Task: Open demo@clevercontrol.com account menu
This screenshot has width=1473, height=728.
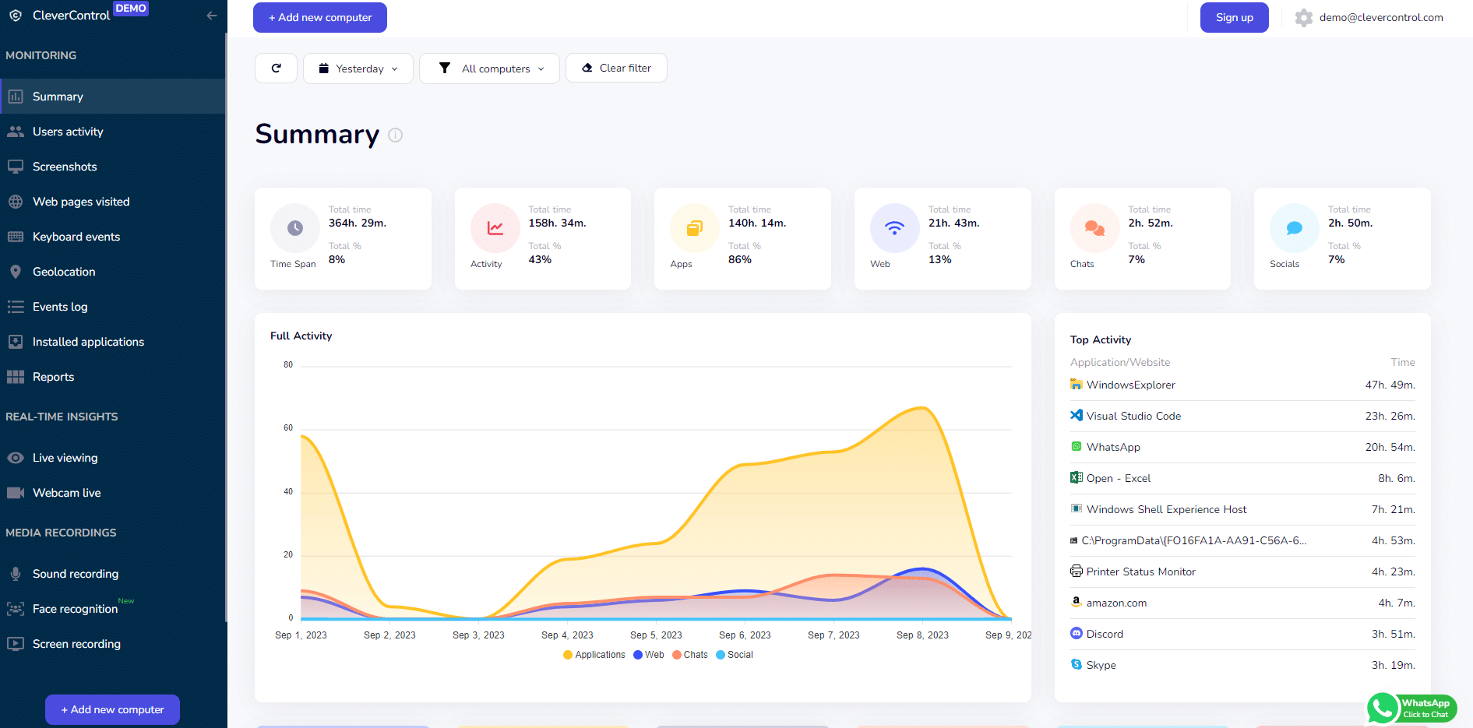Action: click(1380, 17)
